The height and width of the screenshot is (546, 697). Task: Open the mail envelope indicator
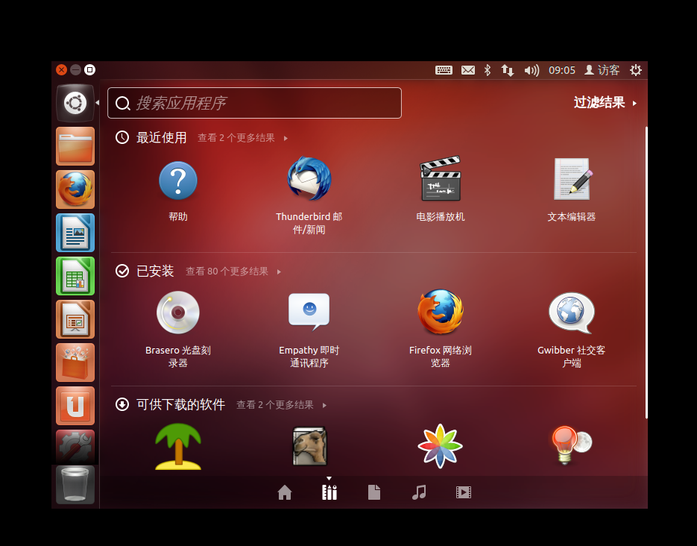[x=468, y=70]
